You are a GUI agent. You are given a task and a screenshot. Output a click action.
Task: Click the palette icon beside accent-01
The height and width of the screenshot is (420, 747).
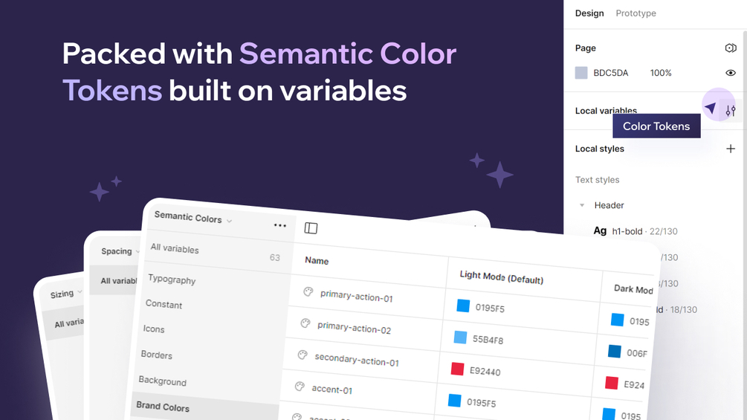click(300, 387)
